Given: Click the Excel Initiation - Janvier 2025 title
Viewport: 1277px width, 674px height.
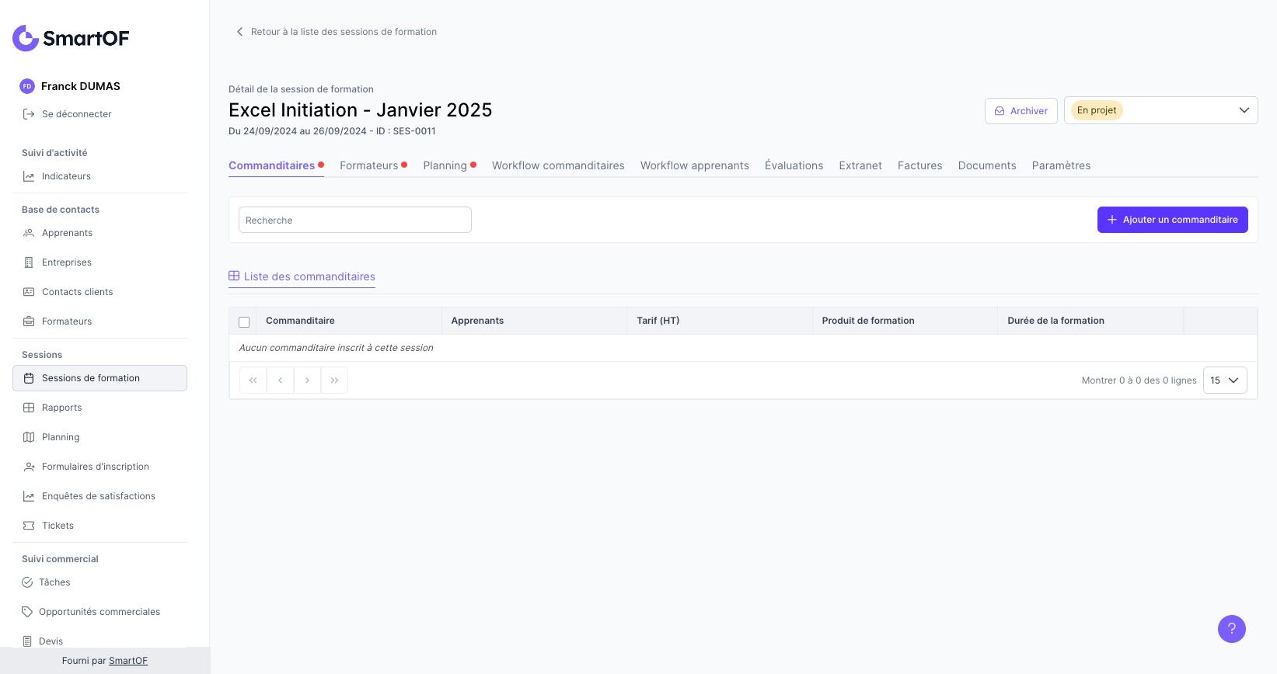Looking at the screenshot, I should (x=361, y=110).
